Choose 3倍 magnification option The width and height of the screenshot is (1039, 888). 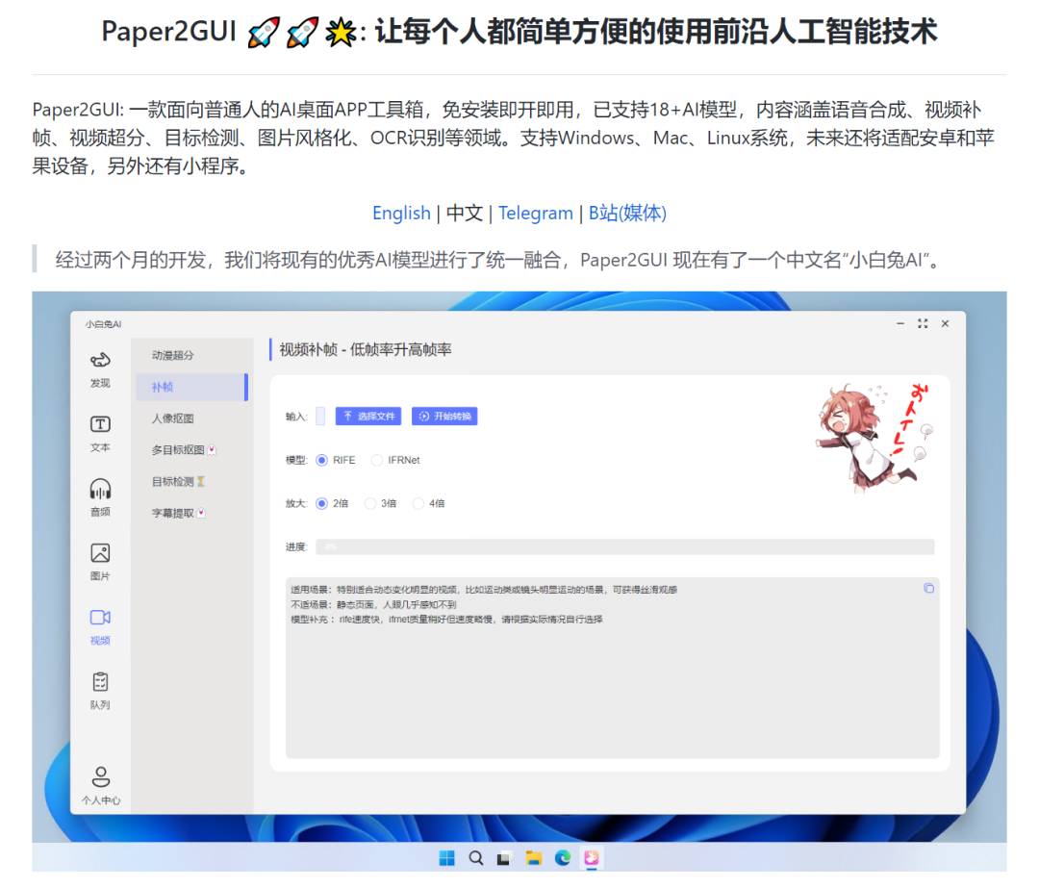[370, 503]
